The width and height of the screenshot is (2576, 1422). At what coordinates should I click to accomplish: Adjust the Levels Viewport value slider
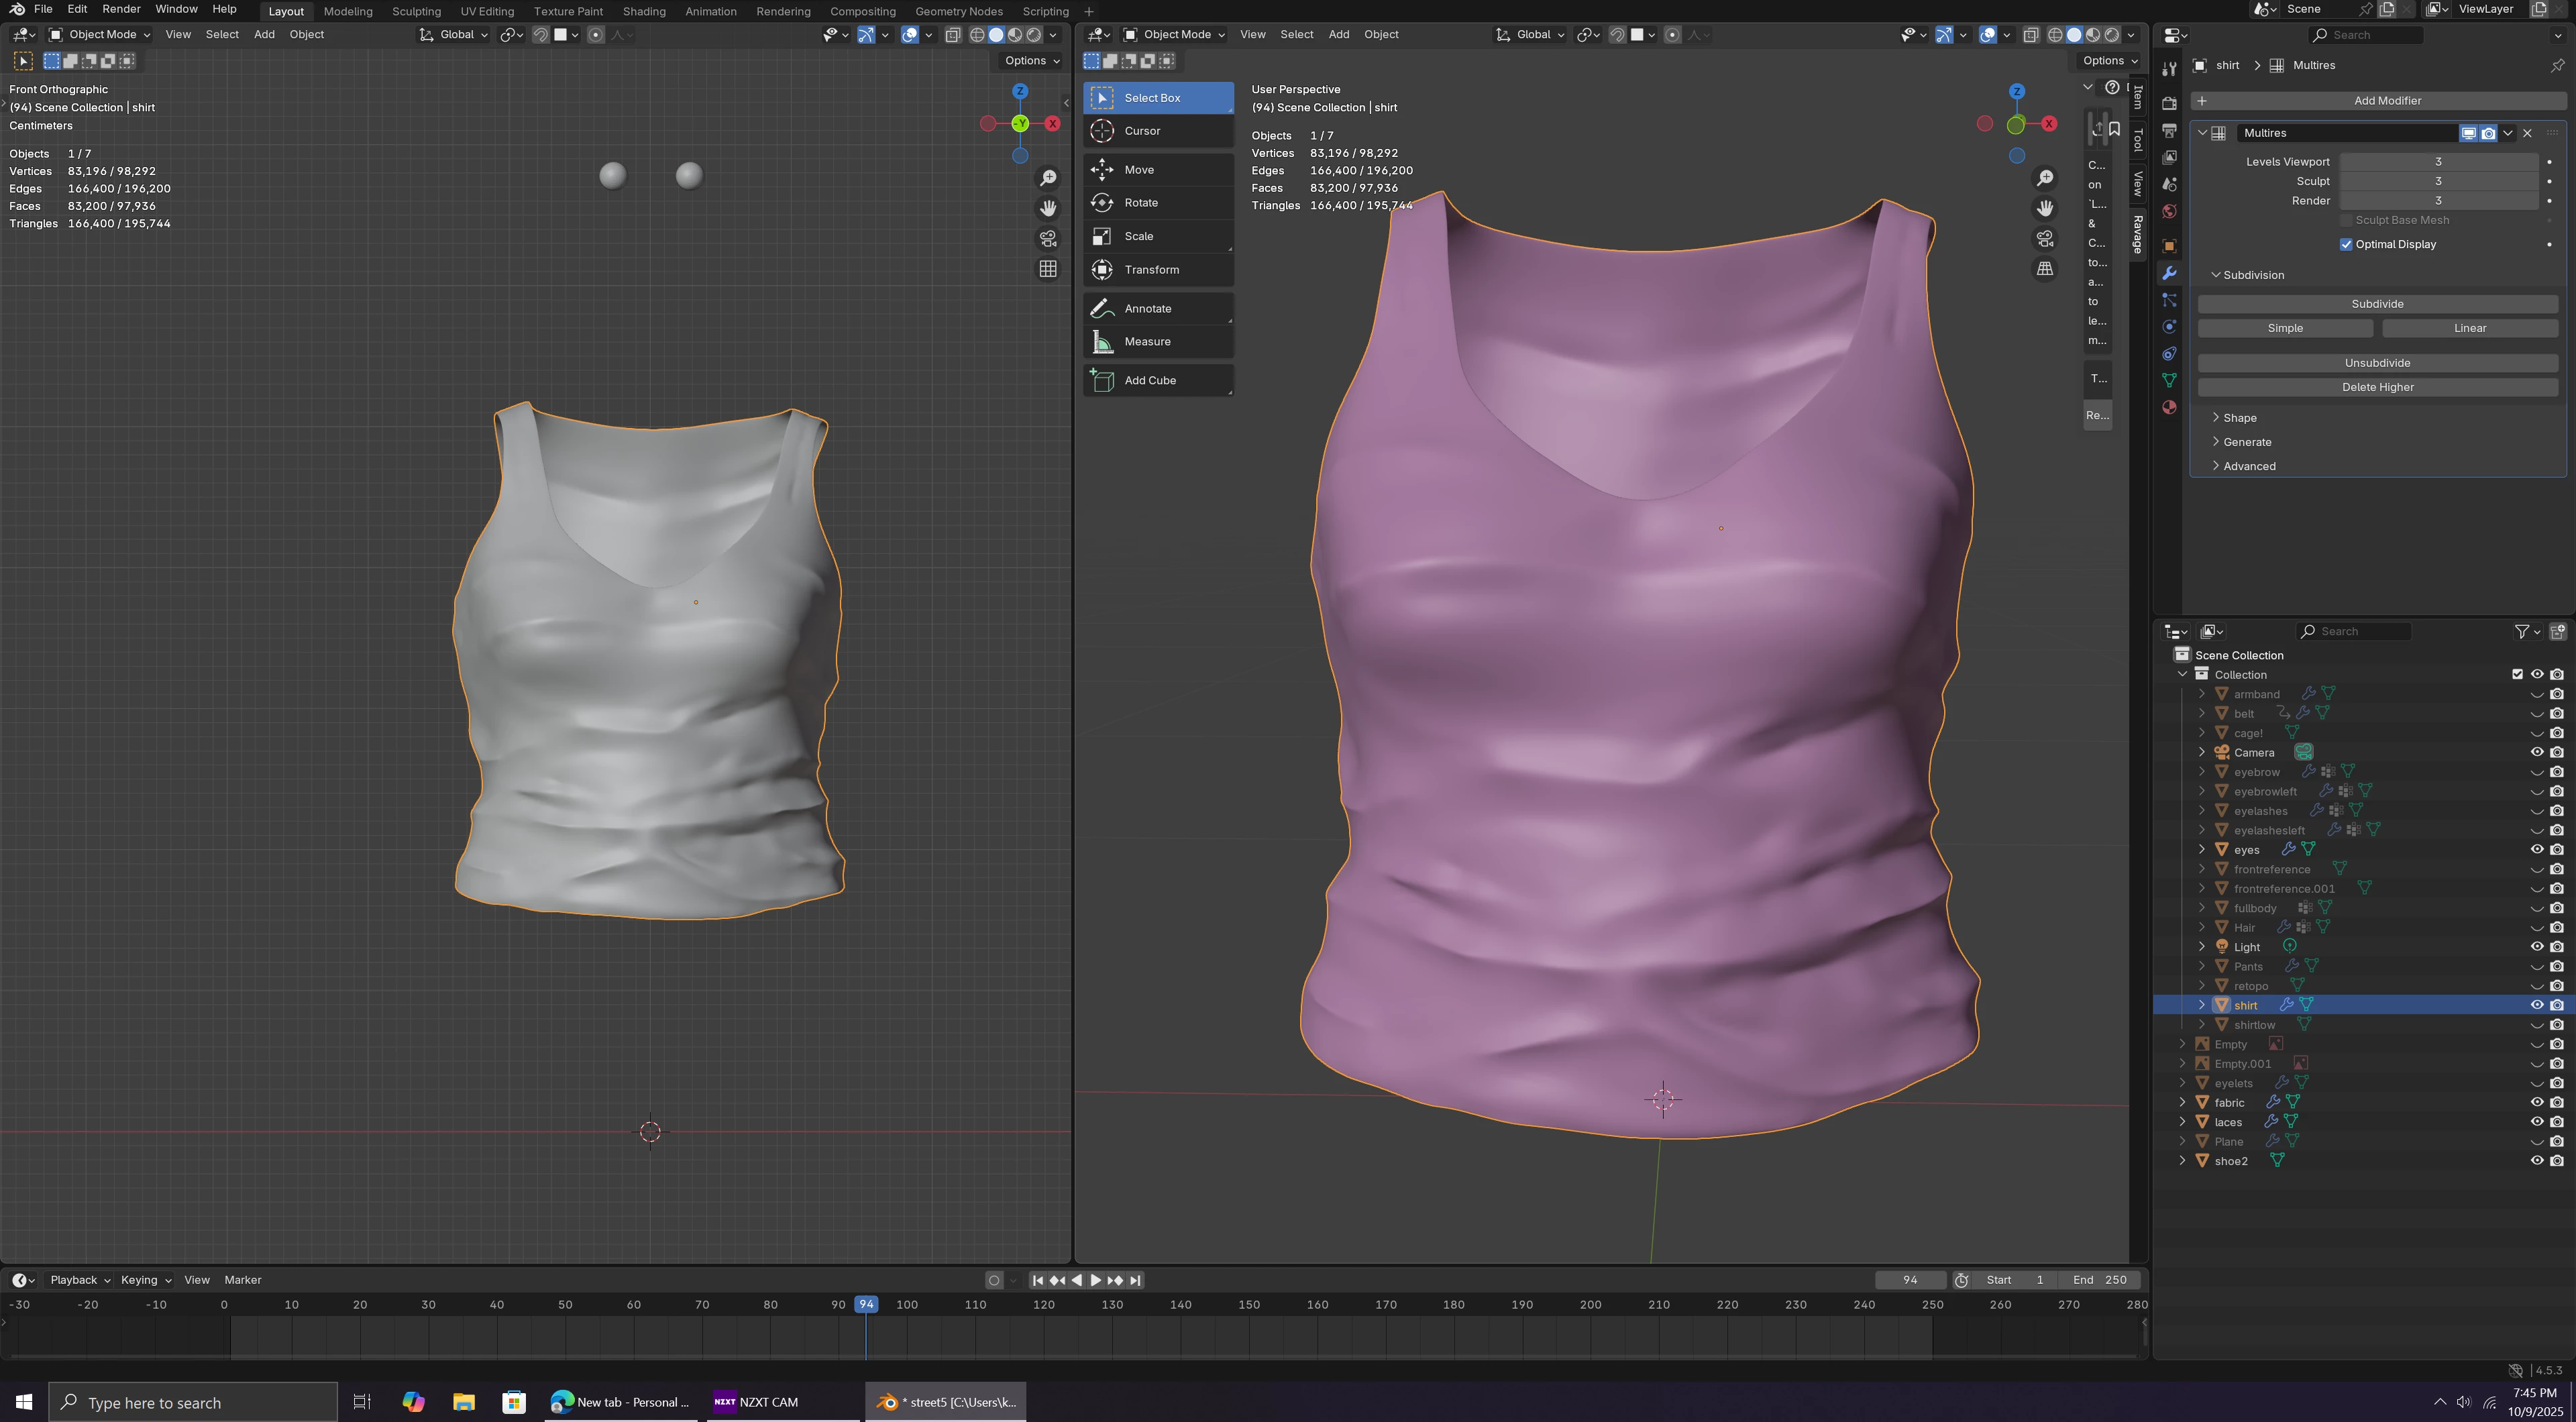coord(2437,162)
